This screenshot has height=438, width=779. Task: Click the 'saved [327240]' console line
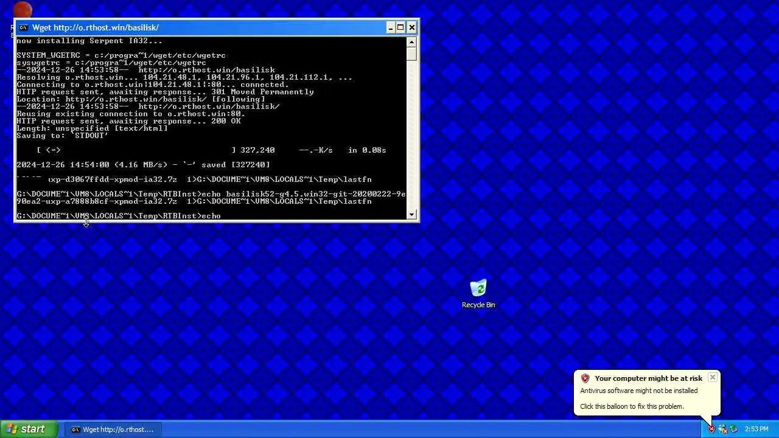[x=143, y=165]
